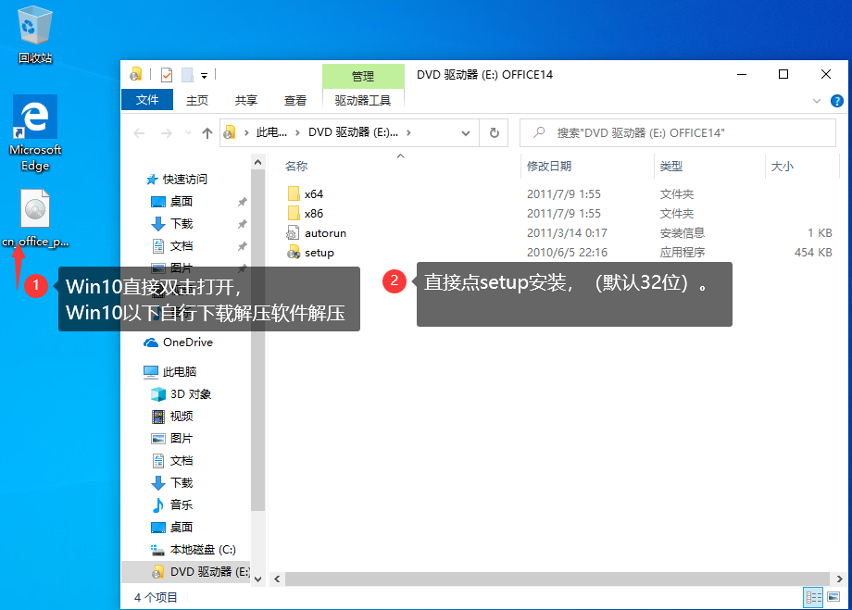The height and width of the screenshot is (610, 852).
Task: Switch to the 共享 ribbon tab
Action: [x=246, y=101]
